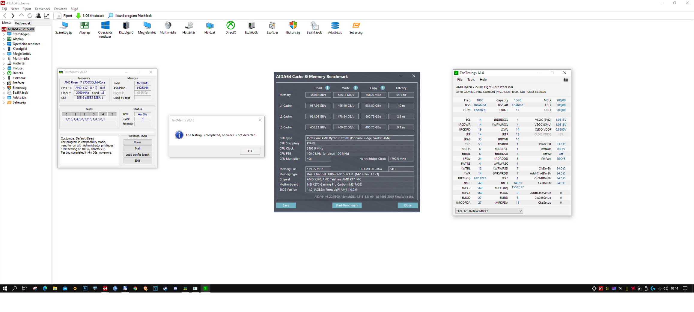The width and height of the screenshot is (694, 312).
Task: Open the Biztonság security shield icon
Action: tap(293, 28)
